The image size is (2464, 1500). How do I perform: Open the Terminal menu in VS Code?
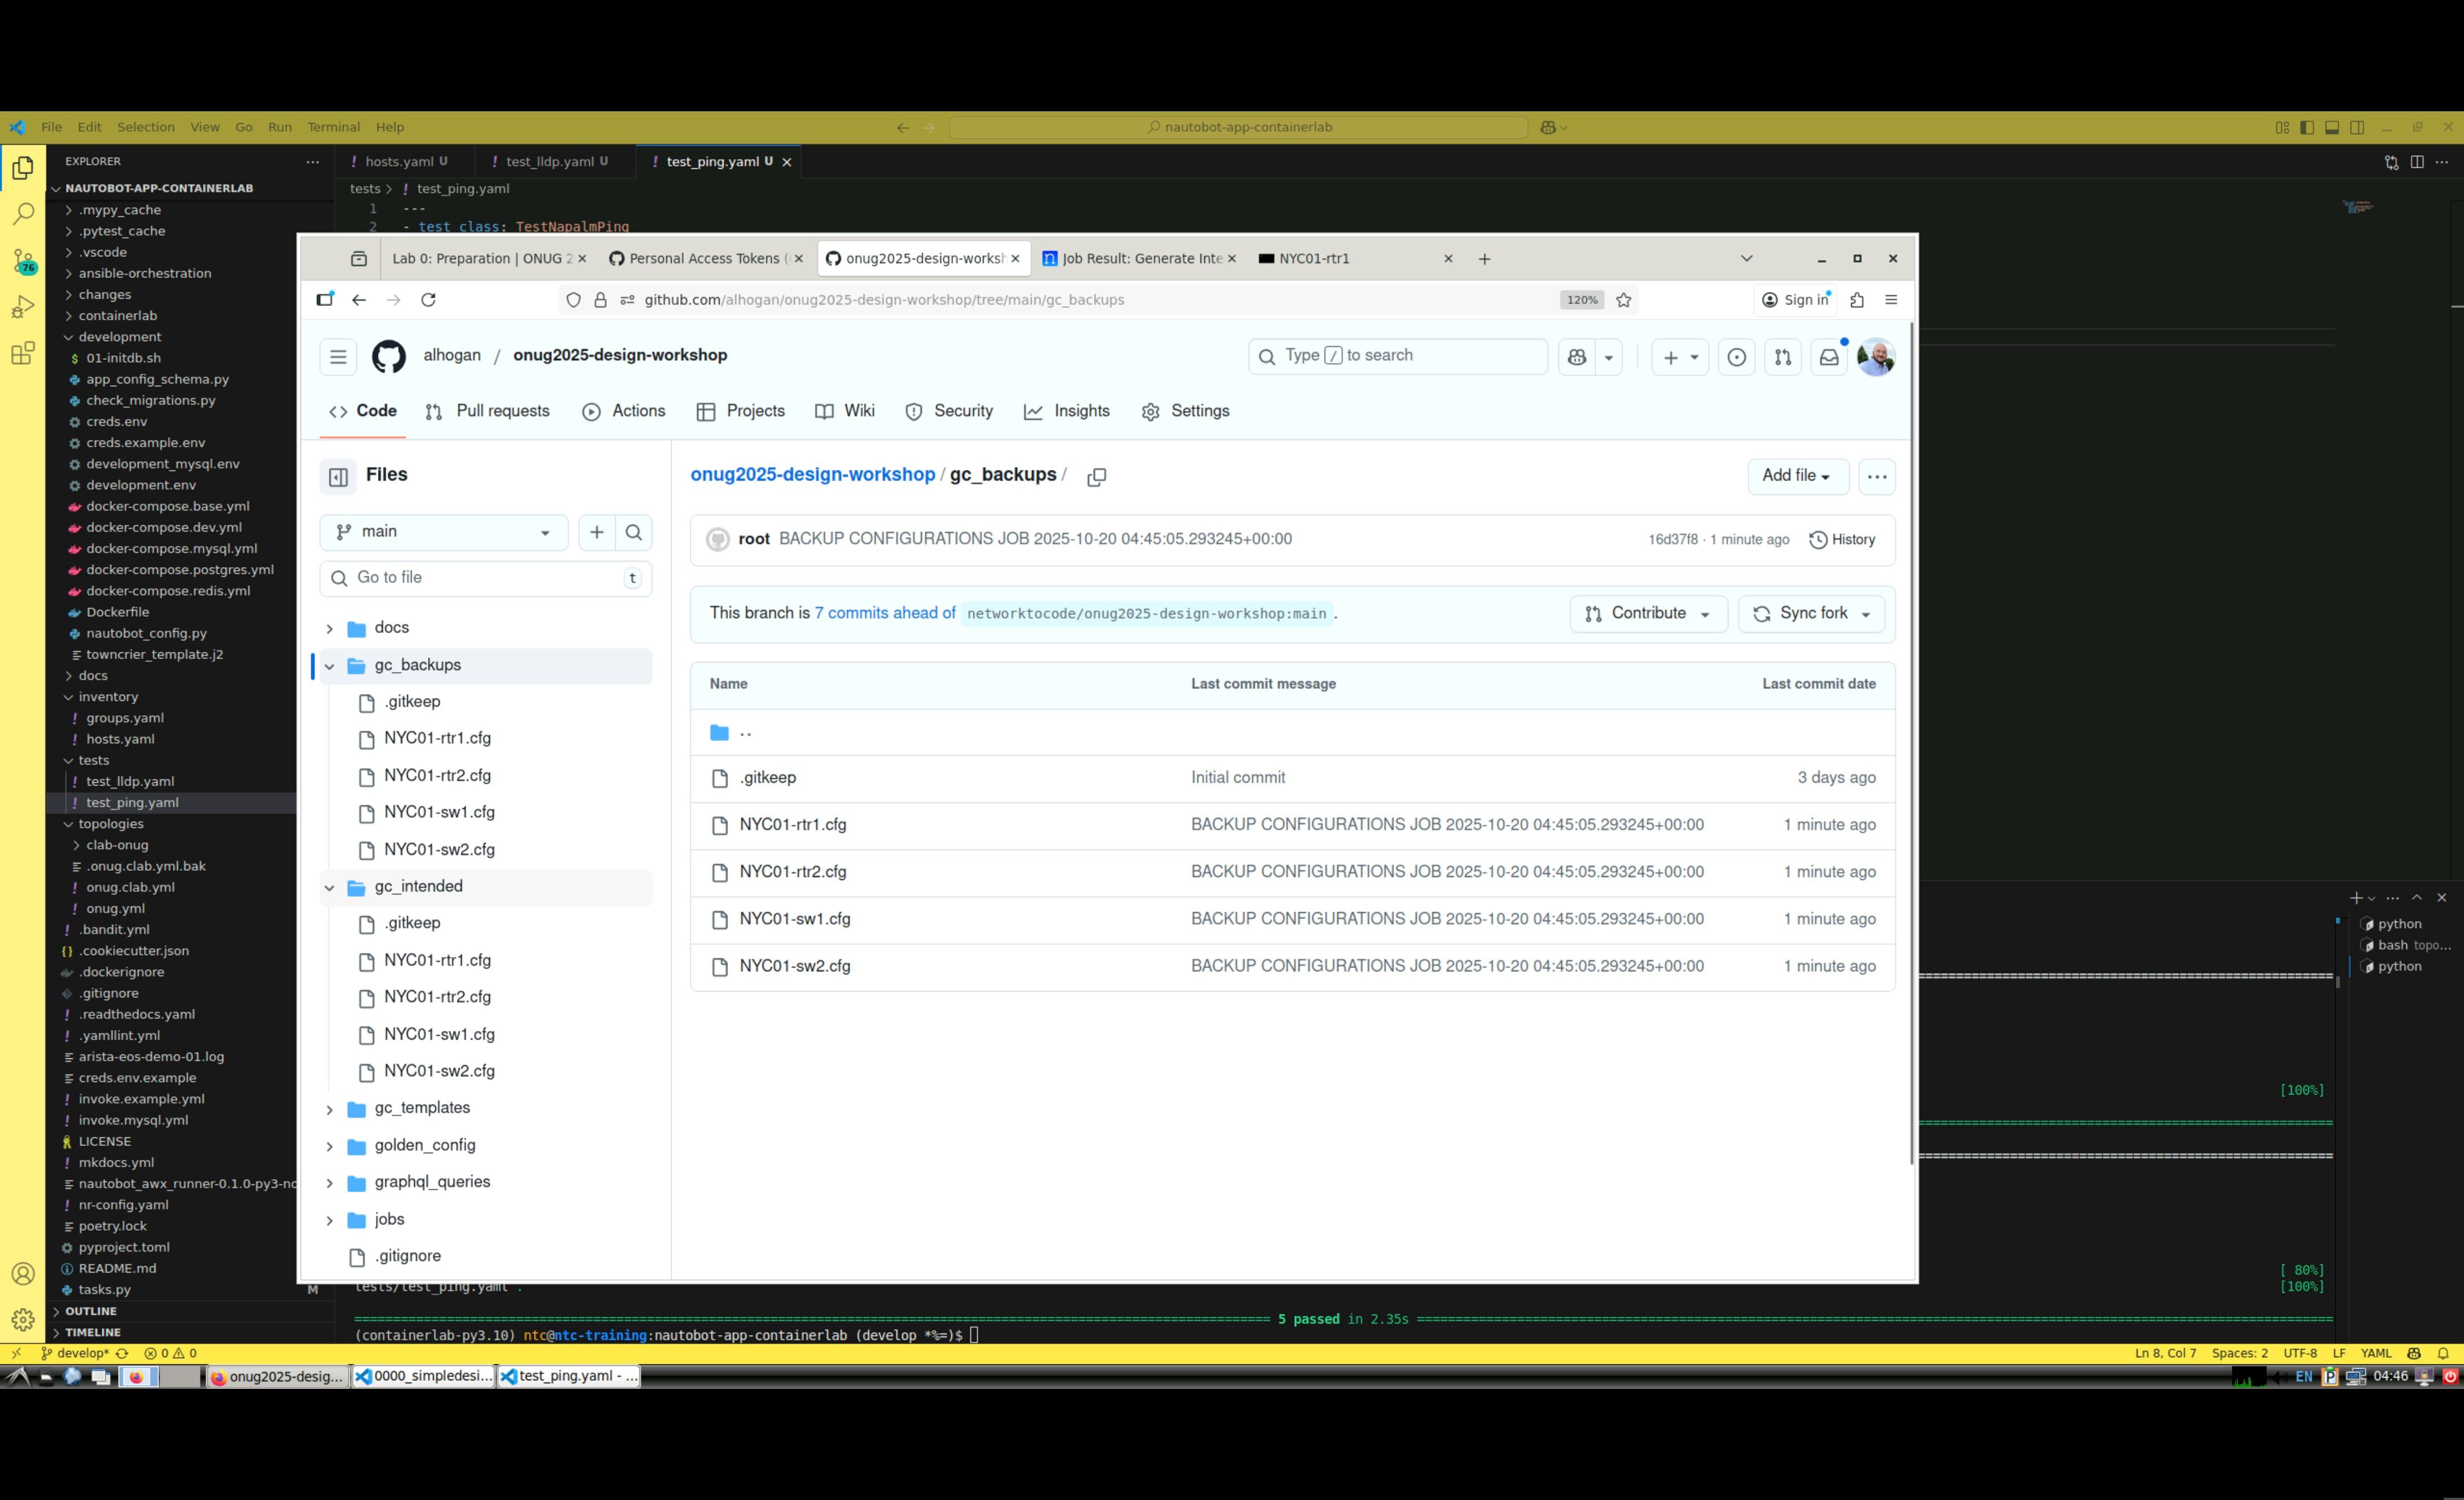pyautogui.click(x=333, y=127)
